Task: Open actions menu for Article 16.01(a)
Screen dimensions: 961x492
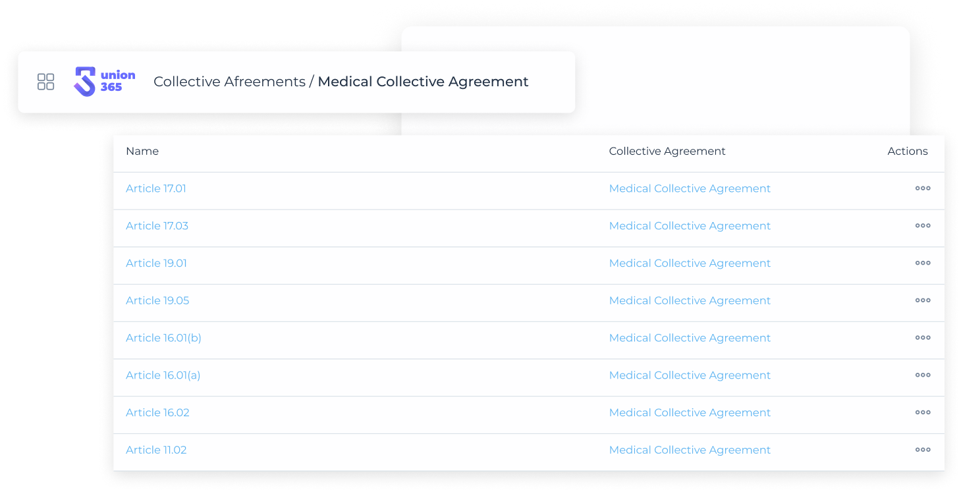Action: pyautogui.click(x=923, y=375)
